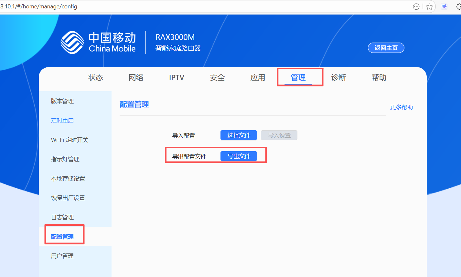The width and height of the screenshot is (461, 277).
Task: Open 恢复出厂设置 page
Action: tap(68, 198)
